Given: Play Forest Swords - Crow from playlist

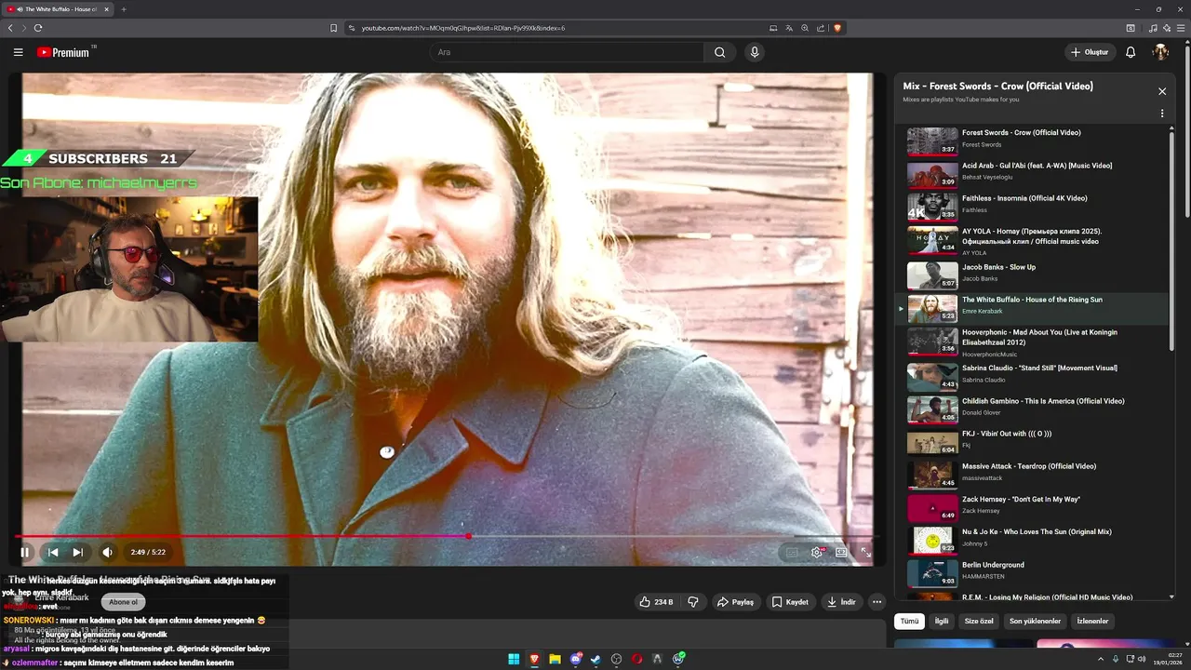Looking at the screenshot, I should (x=1033, y=141).
